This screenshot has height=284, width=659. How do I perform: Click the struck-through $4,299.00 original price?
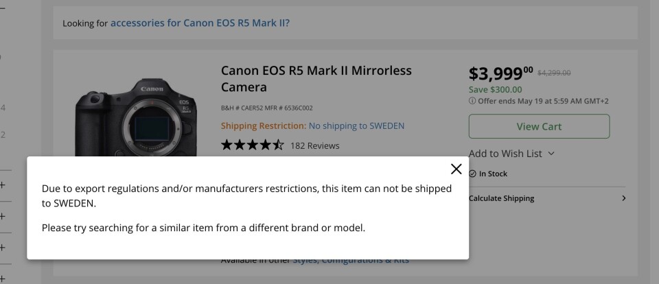point(553,73)
